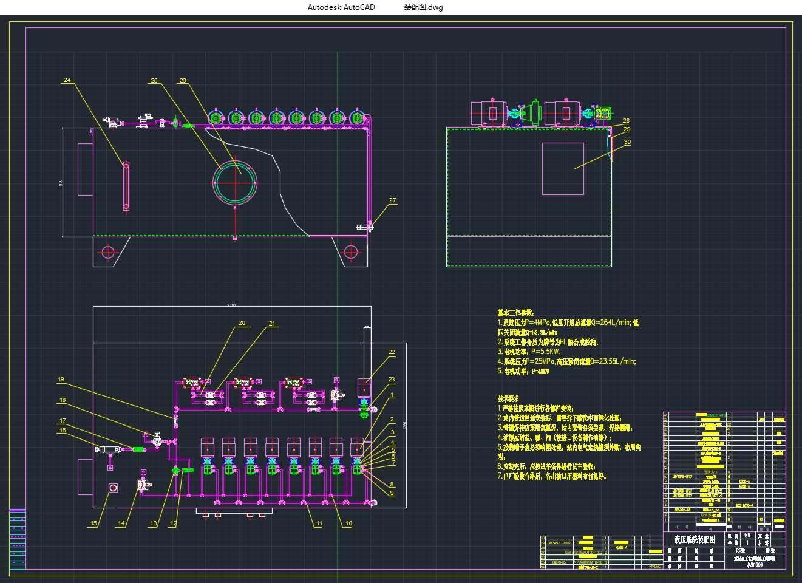Click the 1:5 scale cell in title block

click(747, 536)
